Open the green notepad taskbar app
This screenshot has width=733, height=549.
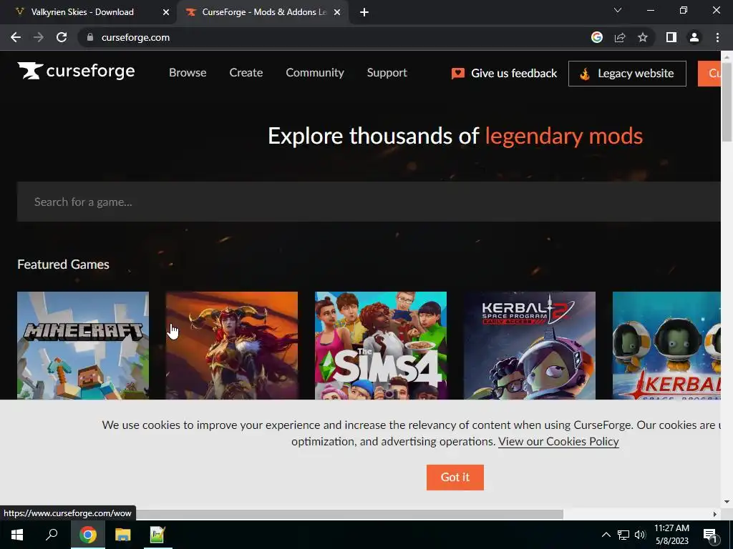click(157, 535)
